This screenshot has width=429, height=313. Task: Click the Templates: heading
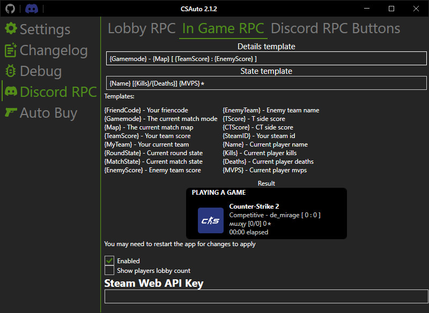[119, 96]
